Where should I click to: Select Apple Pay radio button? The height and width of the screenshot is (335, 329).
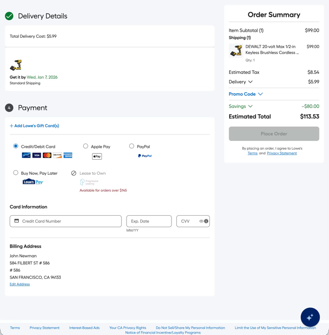point(86,146)
